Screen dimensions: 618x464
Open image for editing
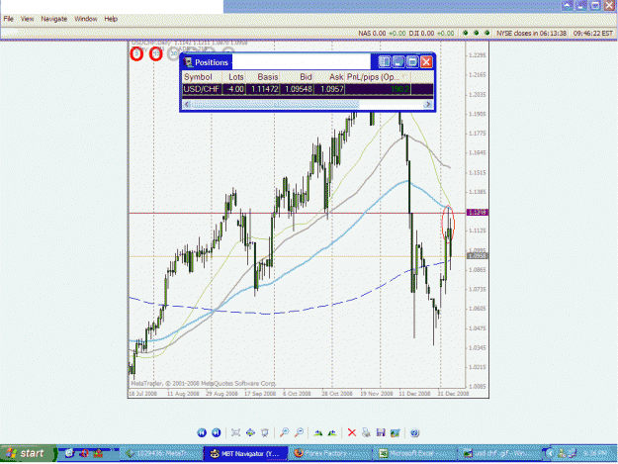click(395, 433)
